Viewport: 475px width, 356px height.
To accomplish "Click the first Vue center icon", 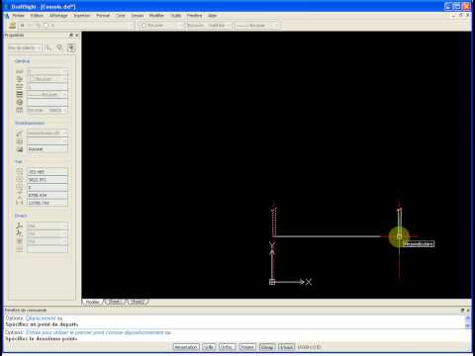I will (x=20, y=172).
